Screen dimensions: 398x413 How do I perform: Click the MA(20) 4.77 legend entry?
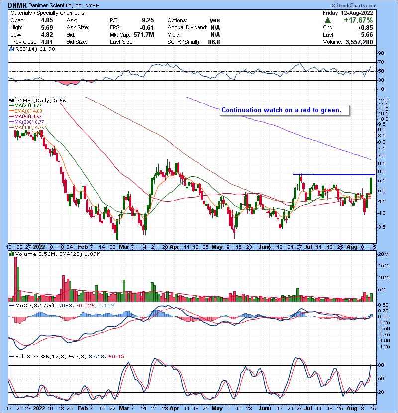(25, 105)
